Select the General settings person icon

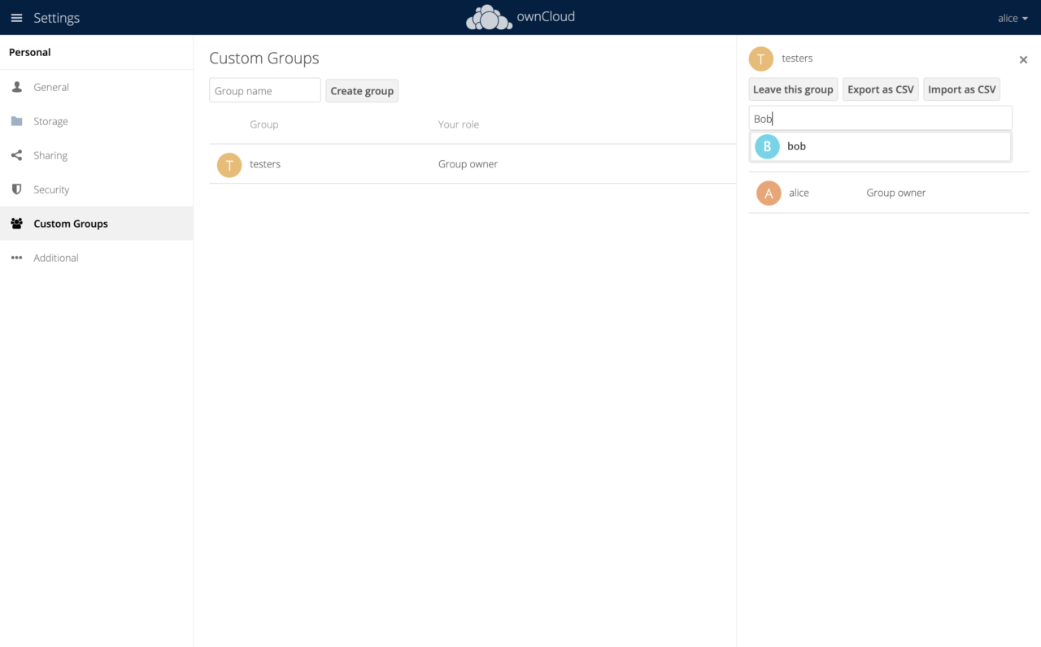coord(17,87)
